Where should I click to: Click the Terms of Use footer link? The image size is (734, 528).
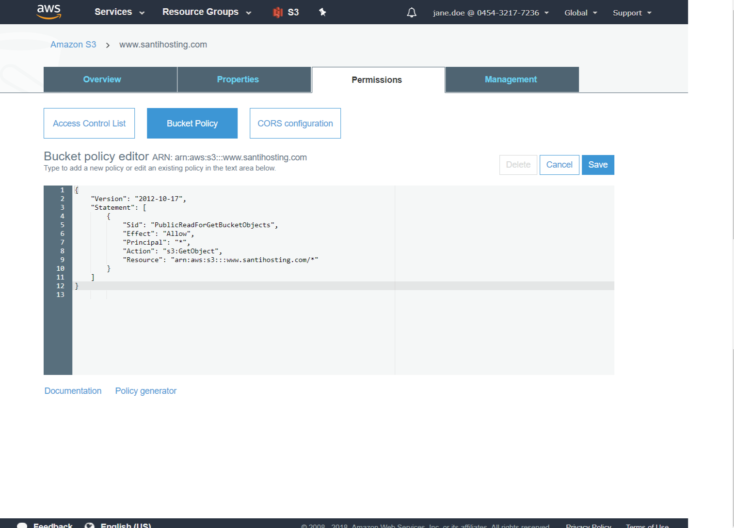[x=647, y=526]
